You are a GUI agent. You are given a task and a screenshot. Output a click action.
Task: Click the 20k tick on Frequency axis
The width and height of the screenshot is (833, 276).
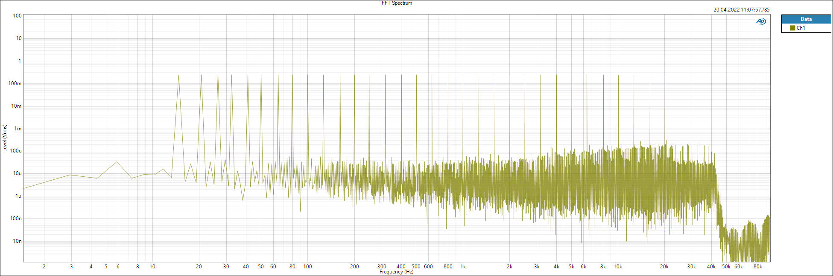pyautogui.click(x=664, y=267)
